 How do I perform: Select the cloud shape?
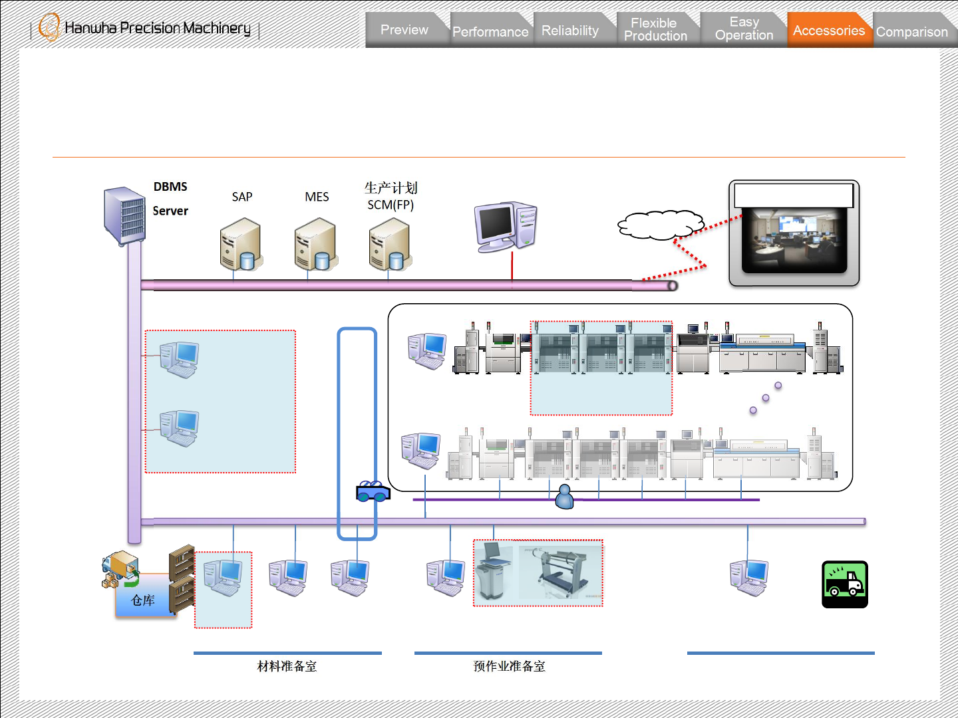[661, 225]
